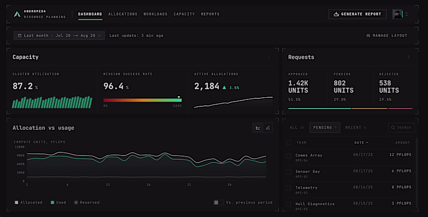
Task: Click the Manage Layout sliders icon
Action: point(368,35)
